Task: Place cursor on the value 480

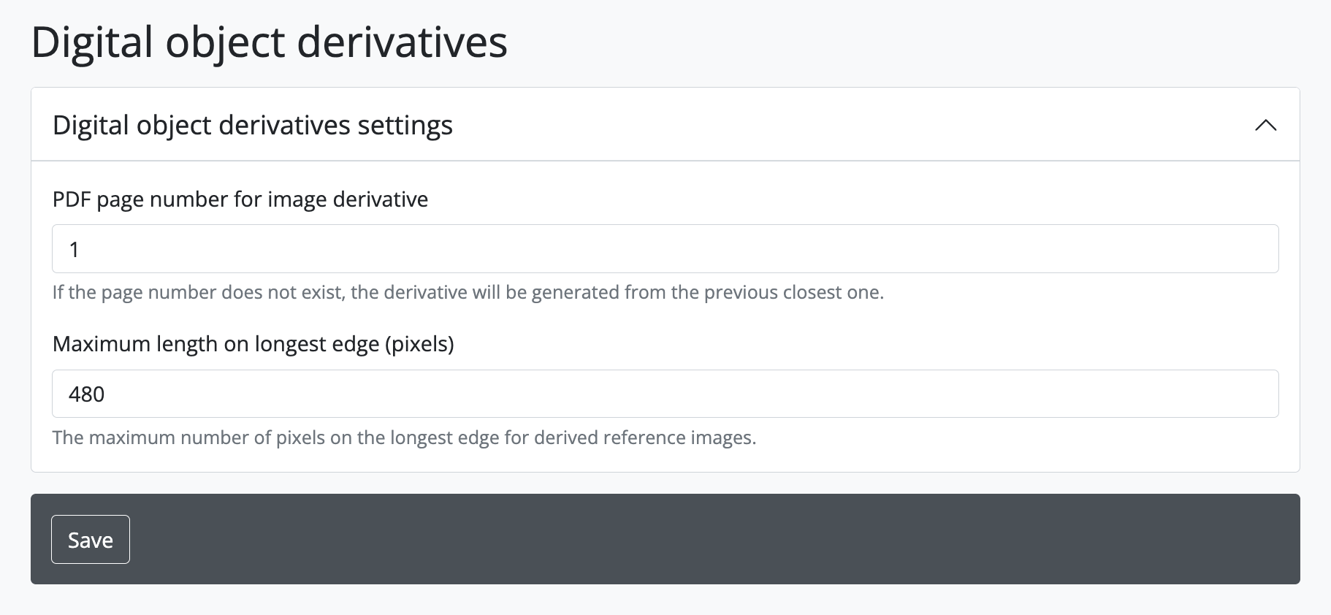Action: 87,394
